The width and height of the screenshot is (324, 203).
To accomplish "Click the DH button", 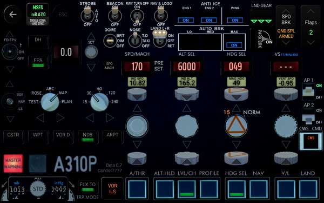I will [x=38, y=42].
